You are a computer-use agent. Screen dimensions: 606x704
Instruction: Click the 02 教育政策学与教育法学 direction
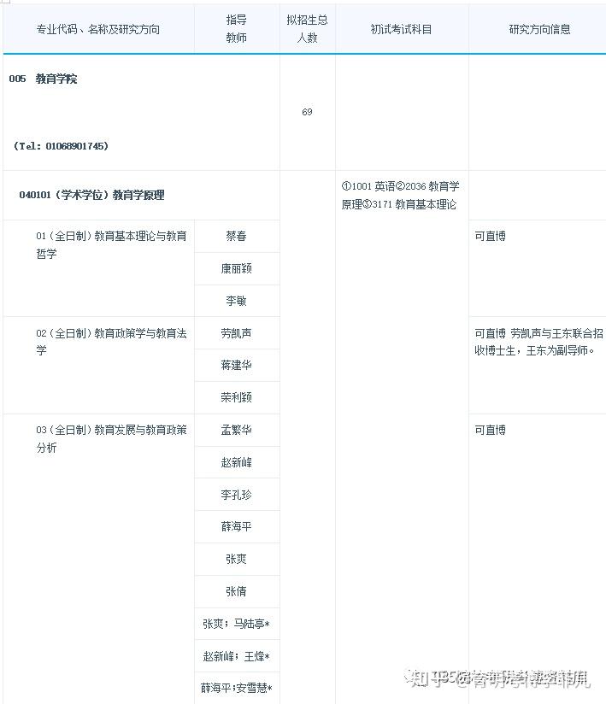(x=111, y=342)
